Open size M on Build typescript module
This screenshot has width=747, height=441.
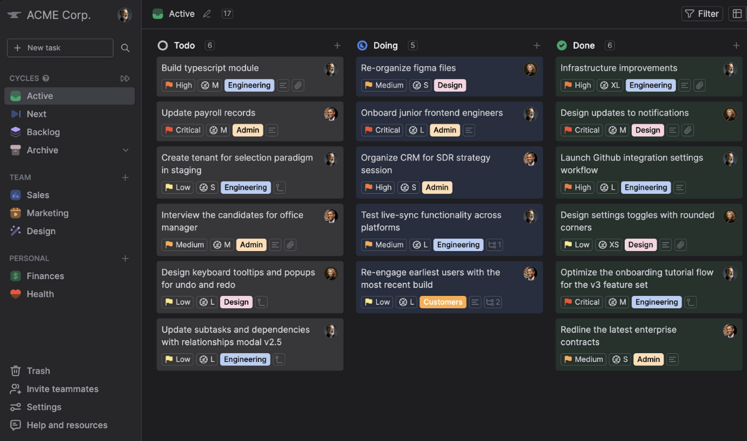click(x=210, y=85)
